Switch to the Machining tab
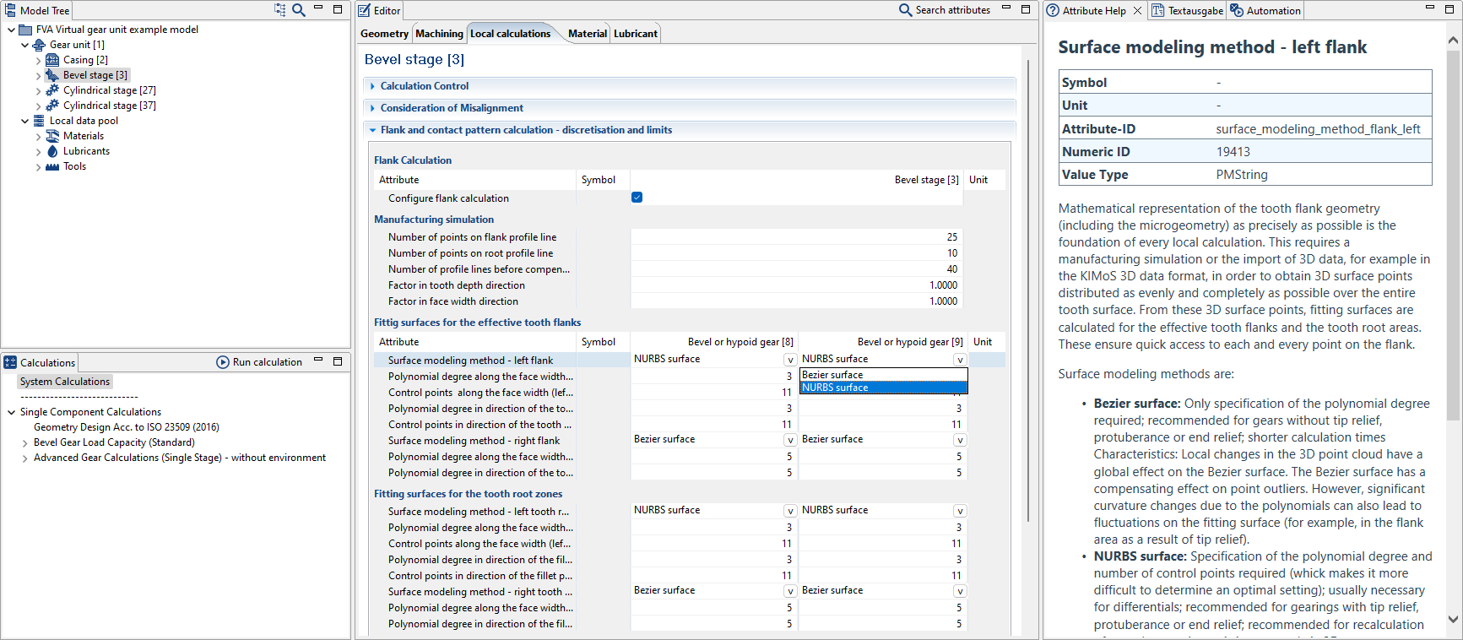1463x640 pixels. (x=439, y=34)
